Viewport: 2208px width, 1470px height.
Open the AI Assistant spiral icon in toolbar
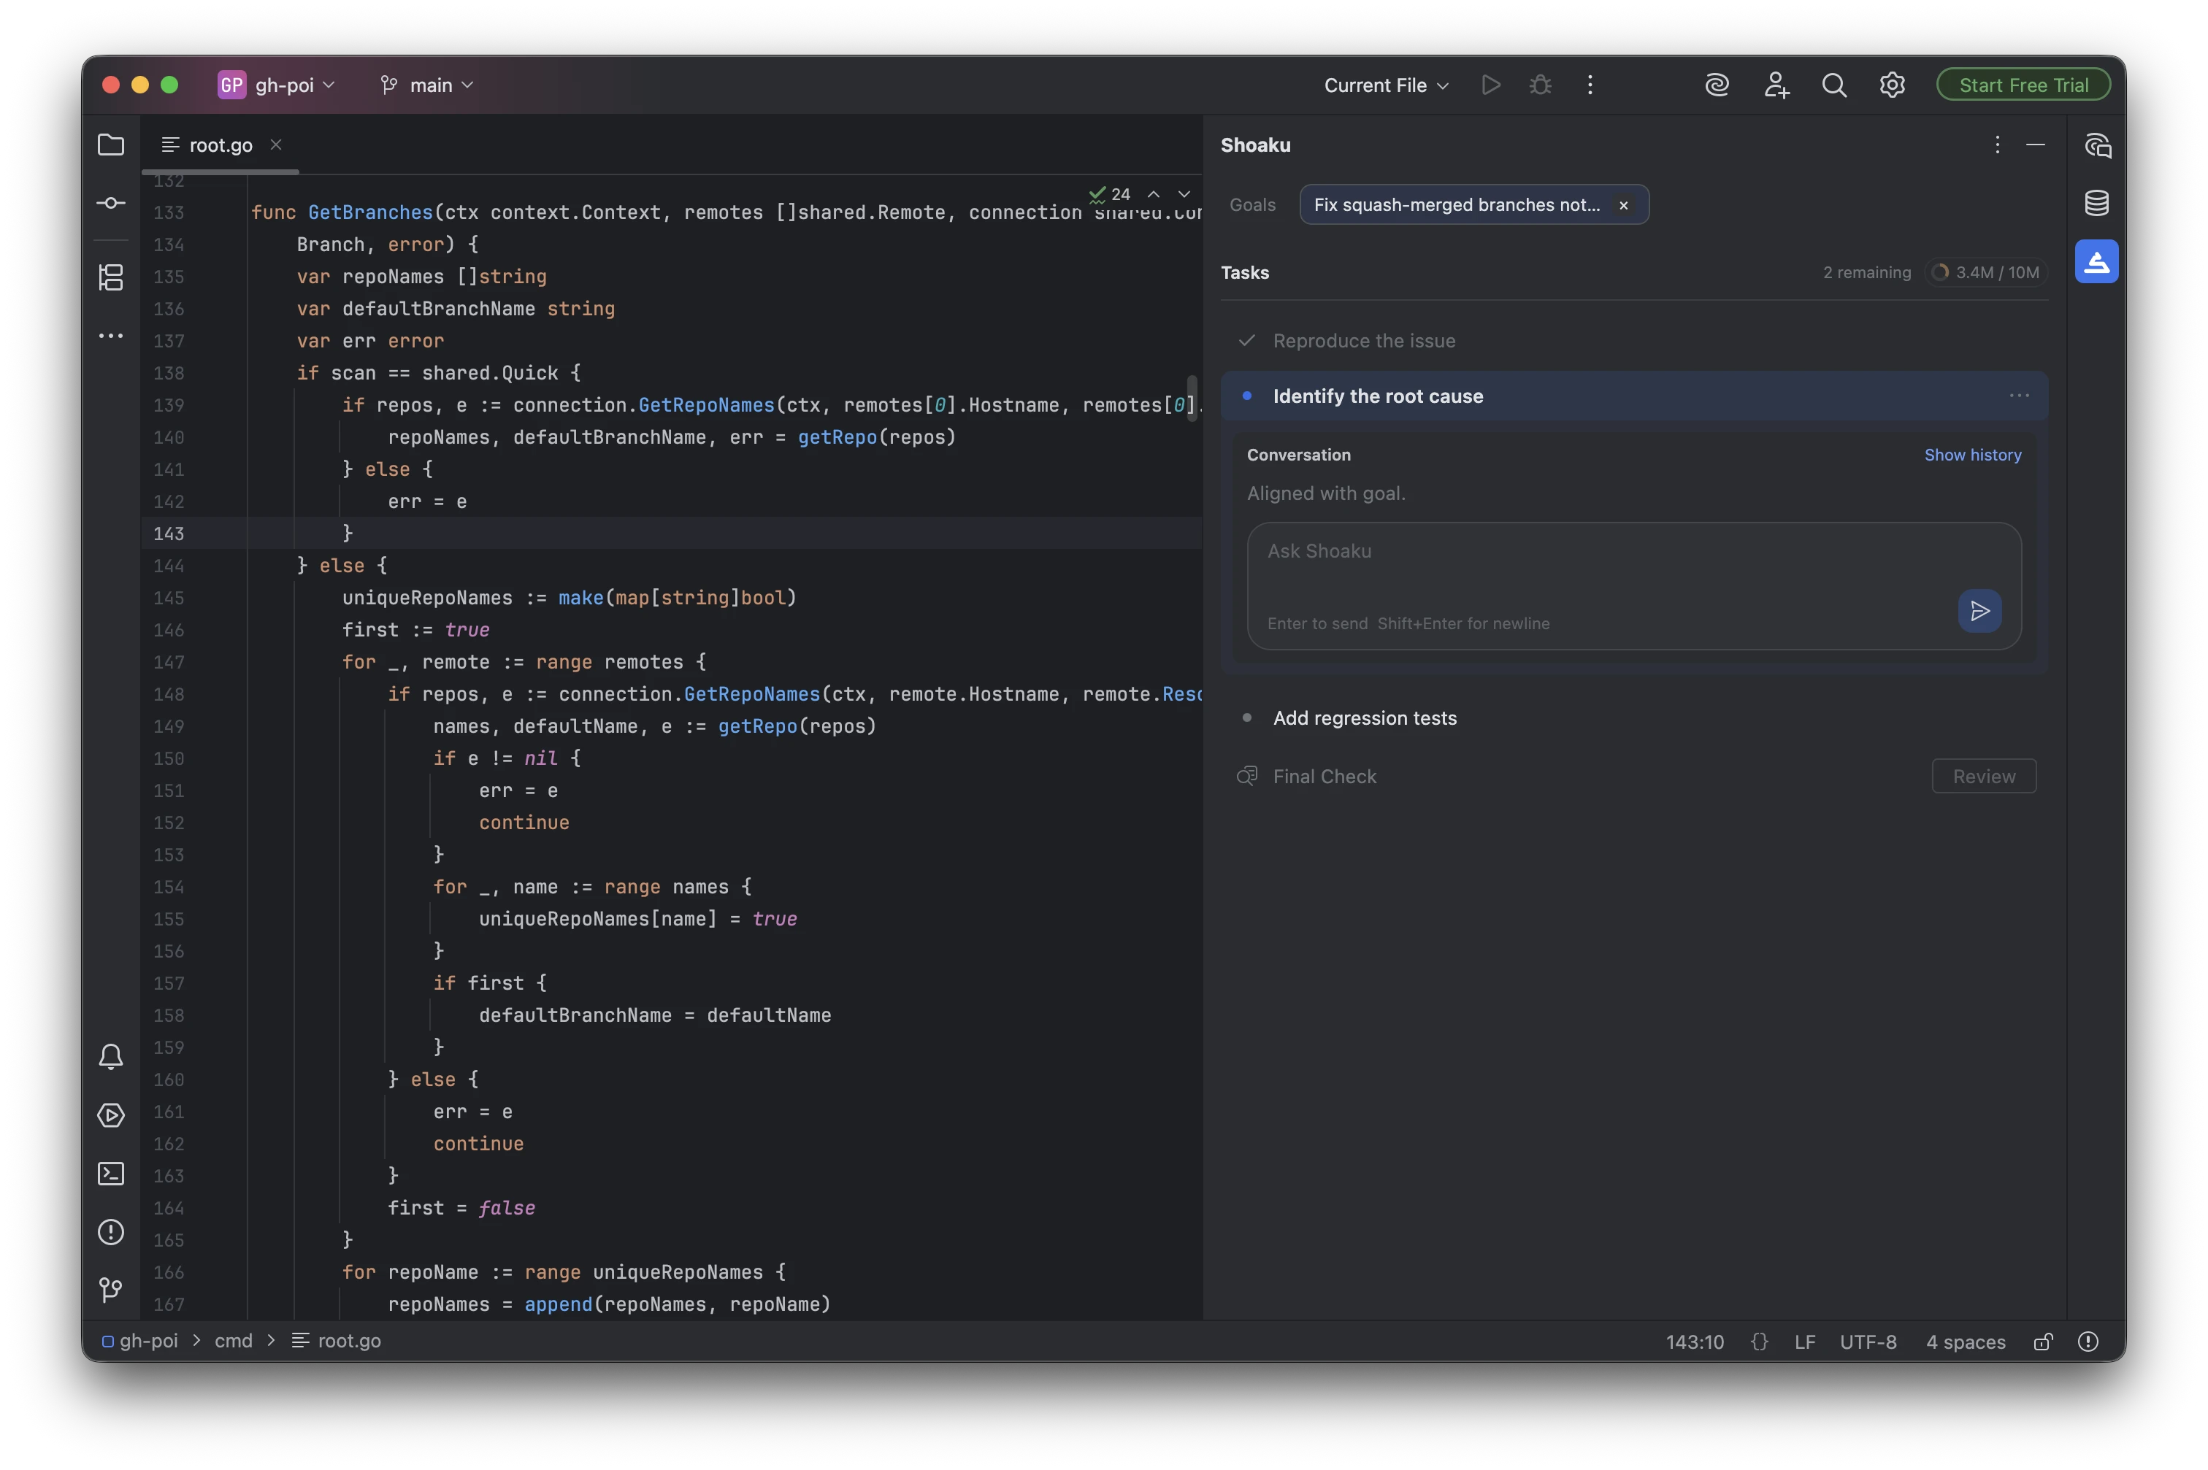pos(1717,85)
